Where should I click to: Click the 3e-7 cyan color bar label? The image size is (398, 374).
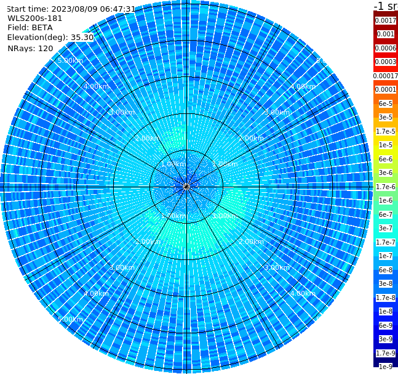(386, 228)
